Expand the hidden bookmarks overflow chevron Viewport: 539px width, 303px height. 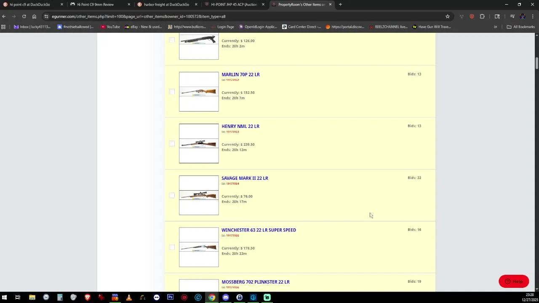tap(495, 27)
